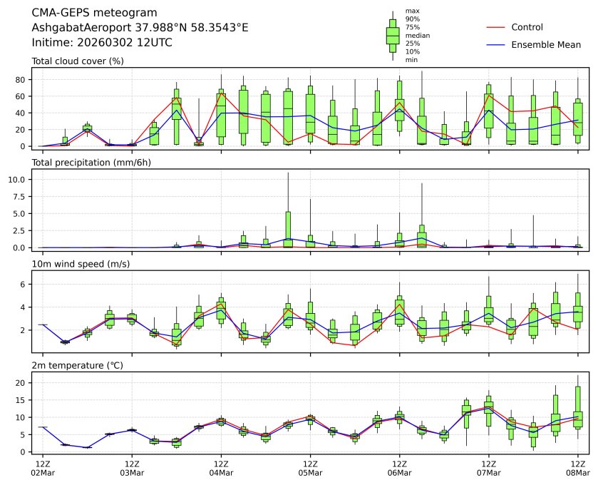
Task: Click the box-plot legend icon
Action: (392, 36)
